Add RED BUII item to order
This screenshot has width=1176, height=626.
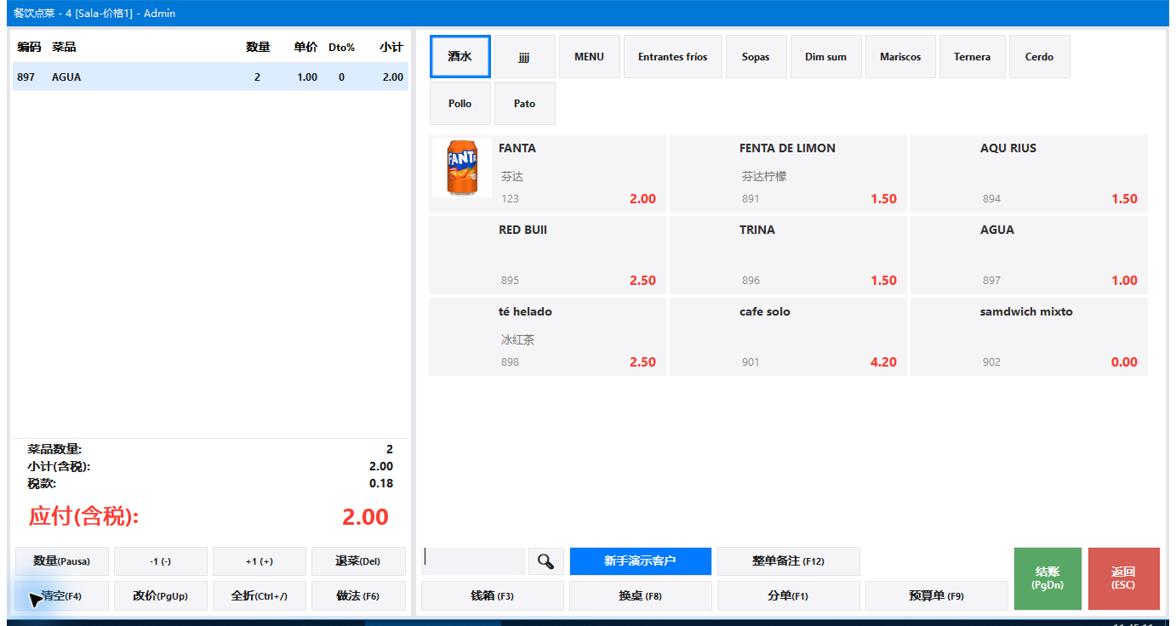547,255
